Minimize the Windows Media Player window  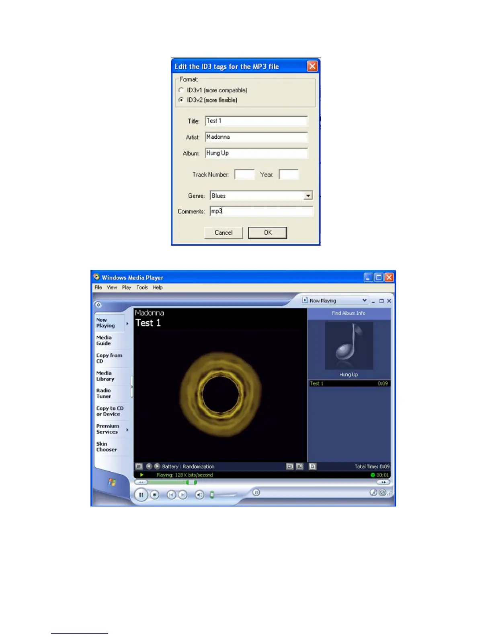point(368,277)
